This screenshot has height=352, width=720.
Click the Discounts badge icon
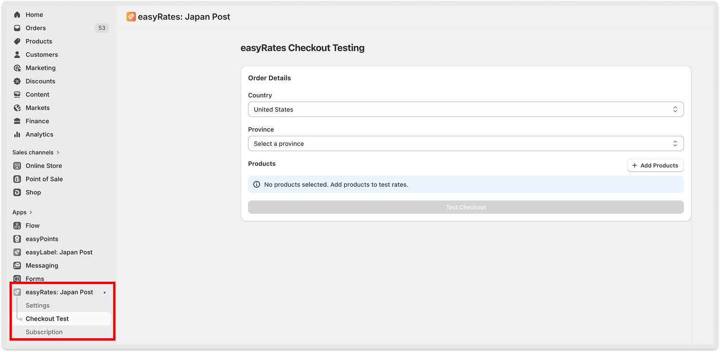click(x=17, y=81)
